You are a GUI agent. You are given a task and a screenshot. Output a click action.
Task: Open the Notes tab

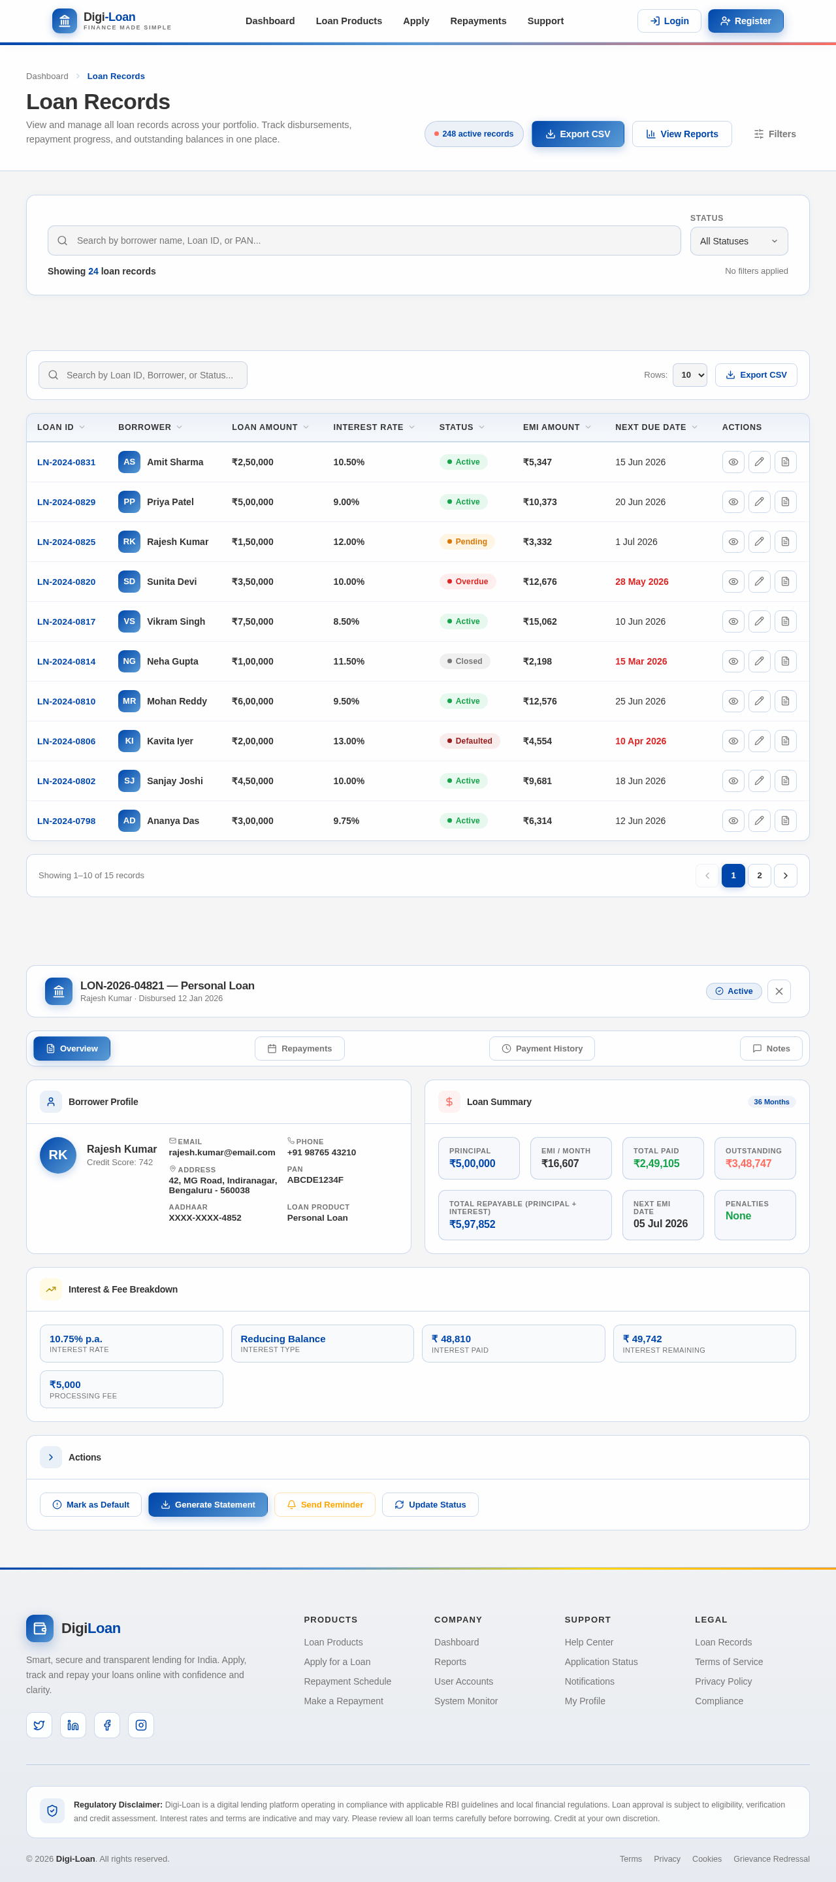pyautogui.click(x=771, y=1048)
